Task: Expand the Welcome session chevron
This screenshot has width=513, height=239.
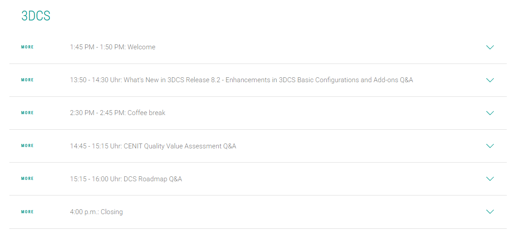Action: pos(490,47)
